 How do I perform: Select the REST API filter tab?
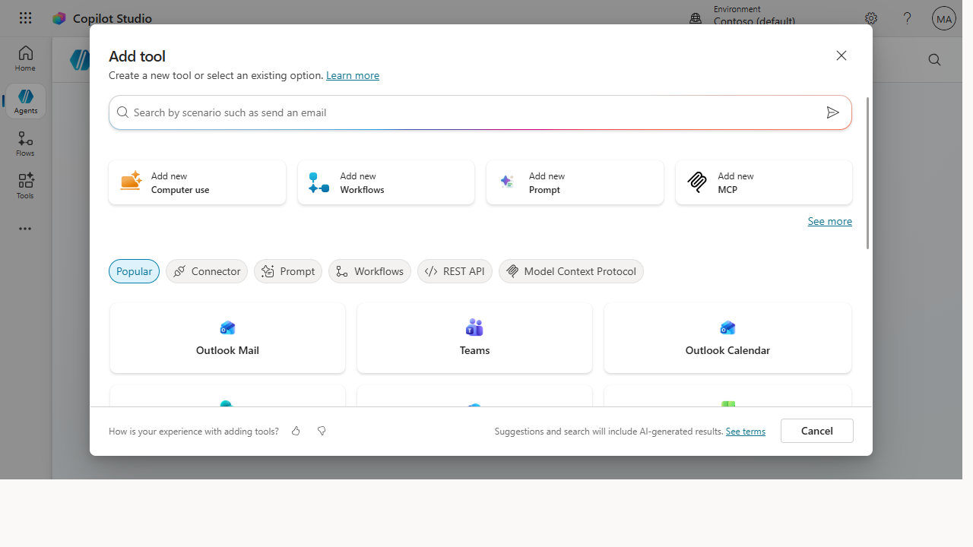pos(455,271)
